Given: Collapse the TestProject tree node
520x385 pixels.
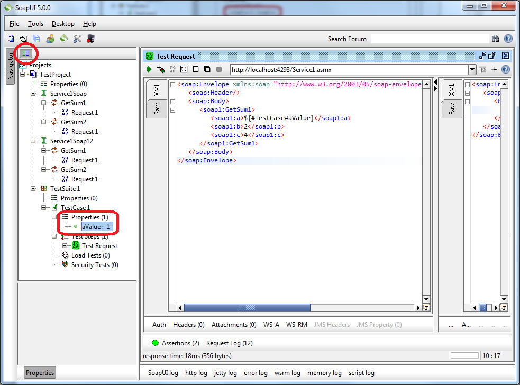Looking at the screenshot, I should tap(23, 74).
